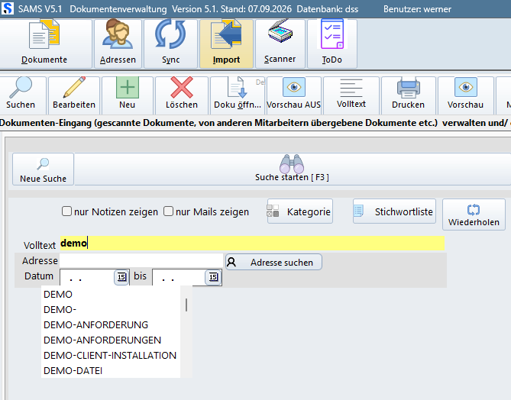This screenshot has width=511, height=400.
Task: Create new entry with Neu
Action: 127,95
